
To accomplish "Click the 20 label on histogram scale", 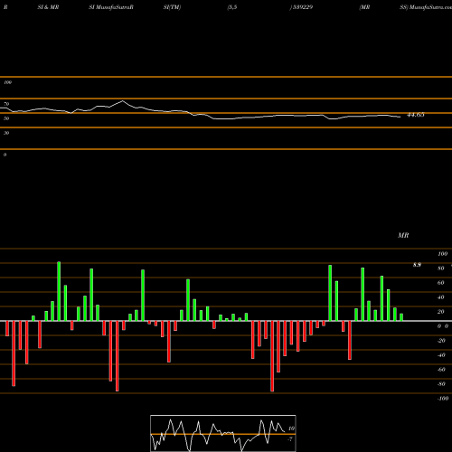I will [441, 312].
